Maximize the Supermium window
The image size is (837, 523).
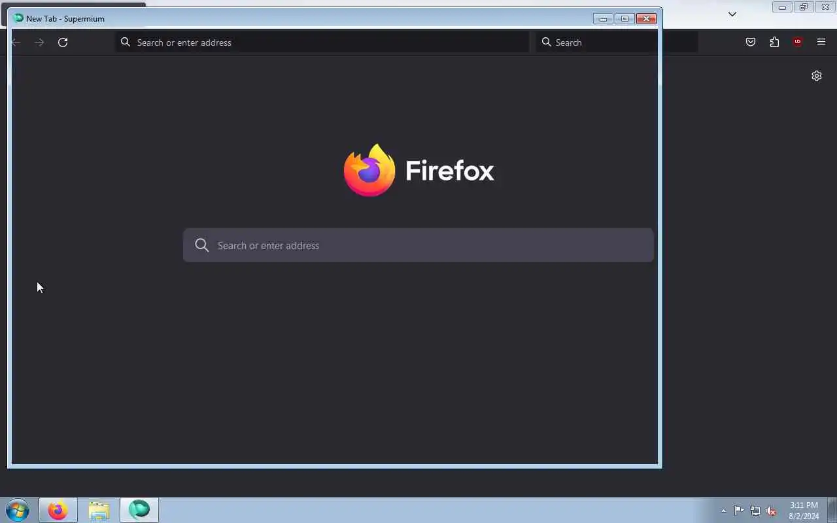coord(624,18)
